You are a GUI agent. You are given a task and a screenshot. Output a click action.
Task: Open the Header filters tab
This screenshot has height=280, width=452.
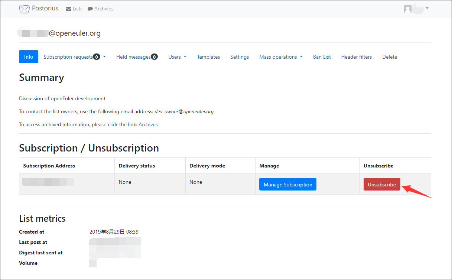tap(357, 57)
